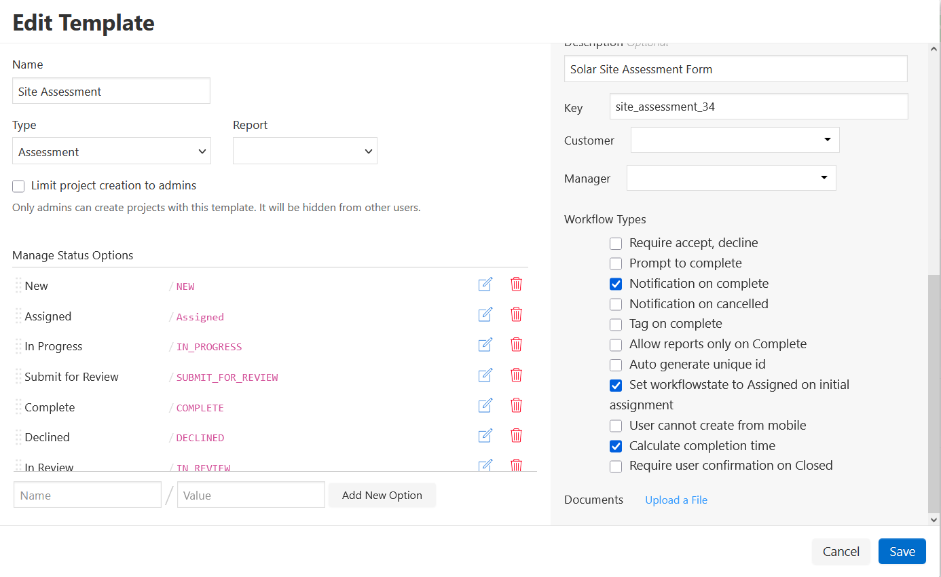Uncheck Set workflowstate to Assigned option
The image size is (941, 577).
pos(616,386)
